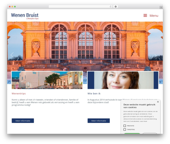Image resolution: width=170 pixels, height=144 pixels.
Task: Open the Lees meer cookie policy link
Action: click(x=143, y=121)
